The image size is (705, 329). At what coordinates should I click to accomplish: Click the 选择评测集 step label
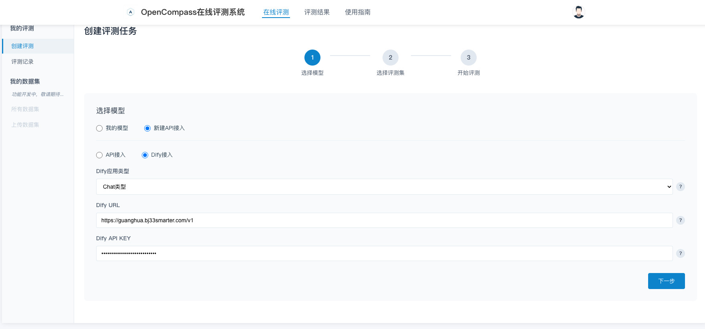point(391,73)
